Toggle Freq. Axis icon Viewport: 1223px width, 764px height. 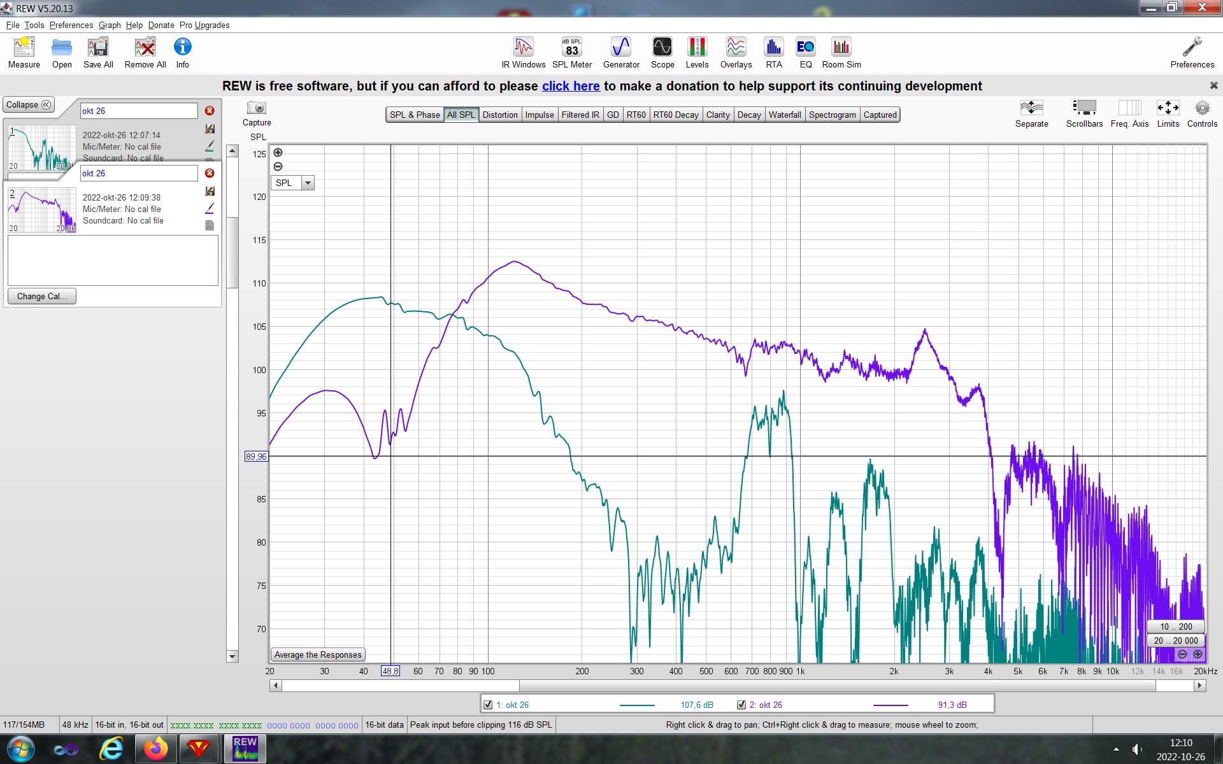pos(1129,113)
